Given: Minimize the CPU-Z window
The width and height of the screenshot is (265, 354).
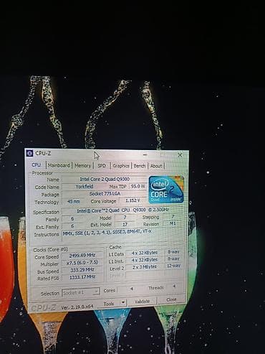Looking at the screenshot, I should (x=145, y=154).
